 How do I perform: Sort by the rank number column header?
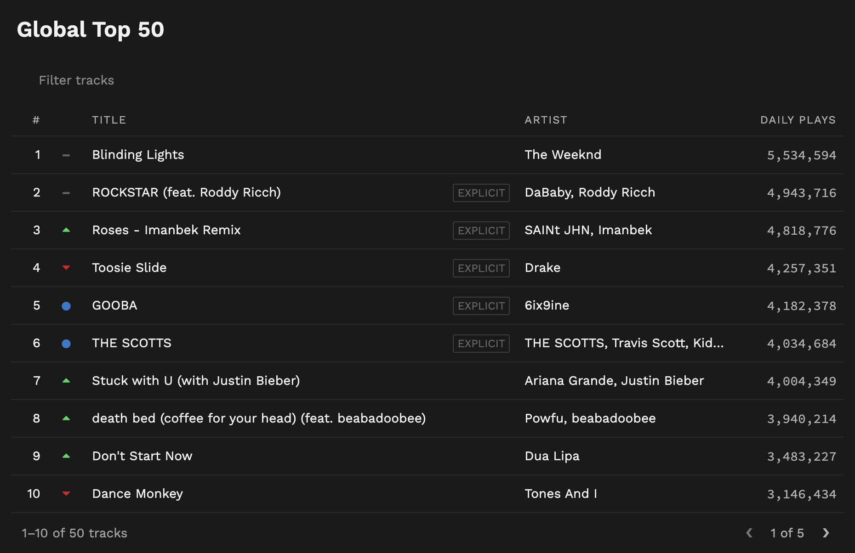36,120
